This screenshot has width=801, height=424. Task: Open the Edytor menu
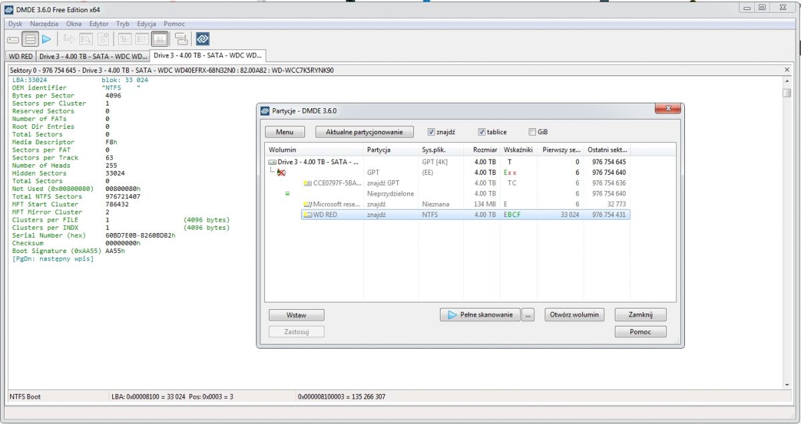point(99,23)
